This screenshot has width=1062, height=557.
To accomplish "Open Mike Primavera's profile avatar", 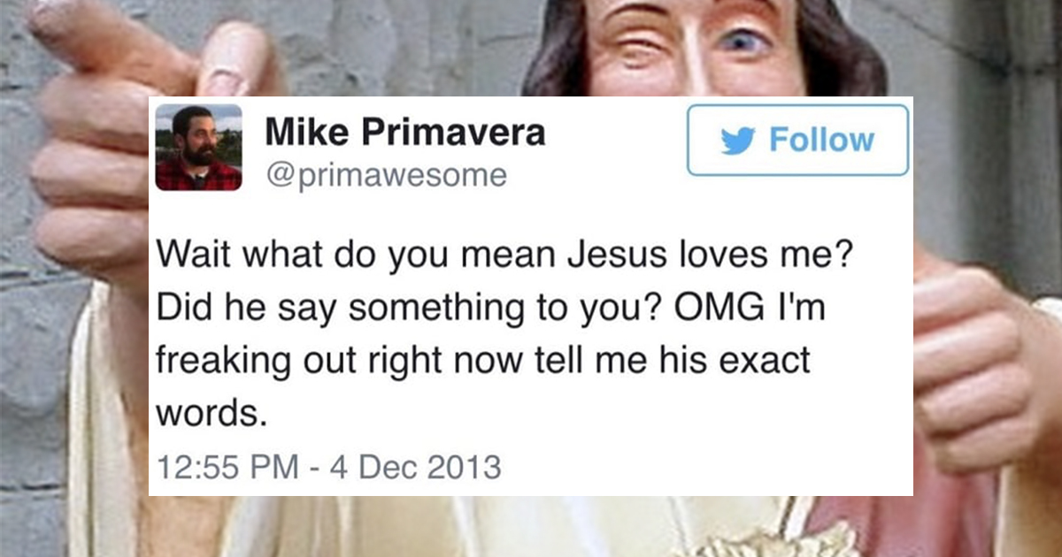I will point(199,148).
